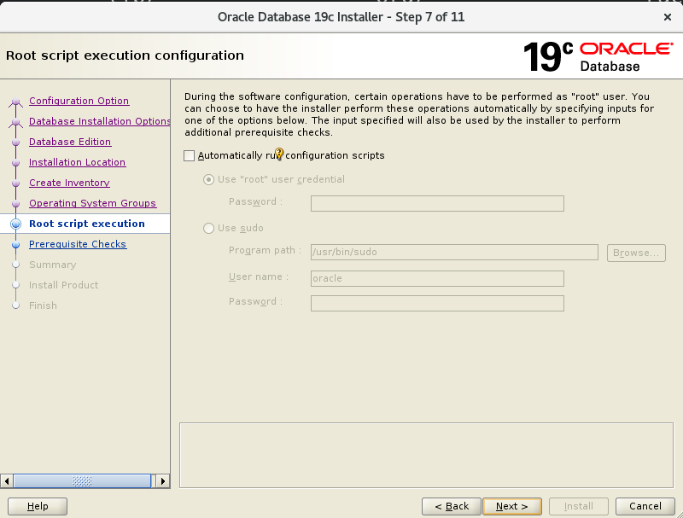Select Use sudo radio option

click(x=208, y=228)
